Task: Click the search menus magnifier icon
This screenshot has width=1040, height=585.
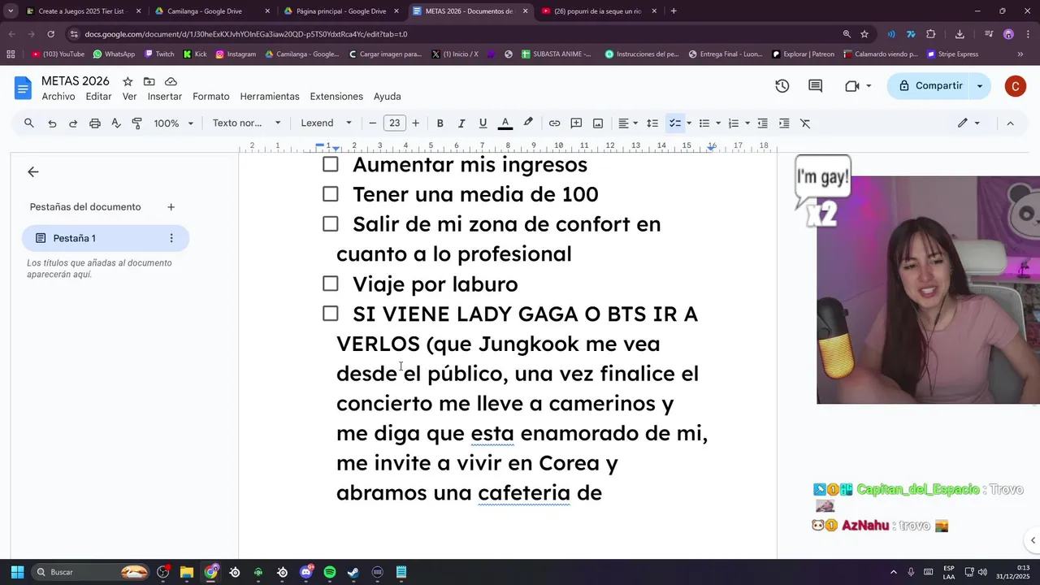Action: (29, 123)
